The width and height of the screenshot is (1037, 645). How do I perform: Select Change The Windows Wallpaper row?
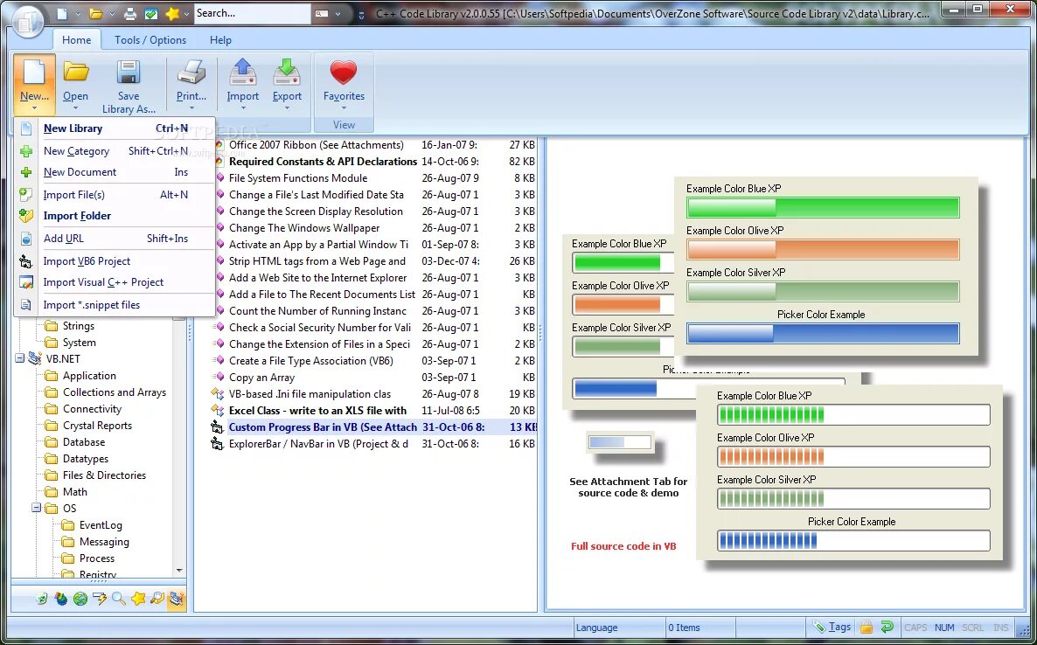click(x=373, y=228)
